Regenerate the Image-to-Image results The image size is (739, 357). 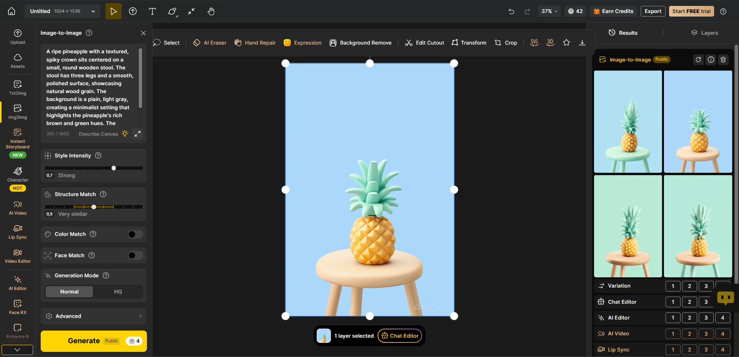coord(698,60)
